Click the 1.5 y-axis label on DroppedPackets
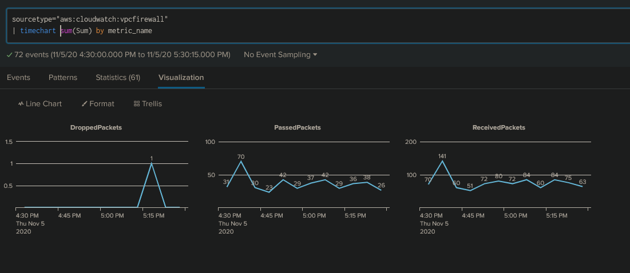 [9, 142]
